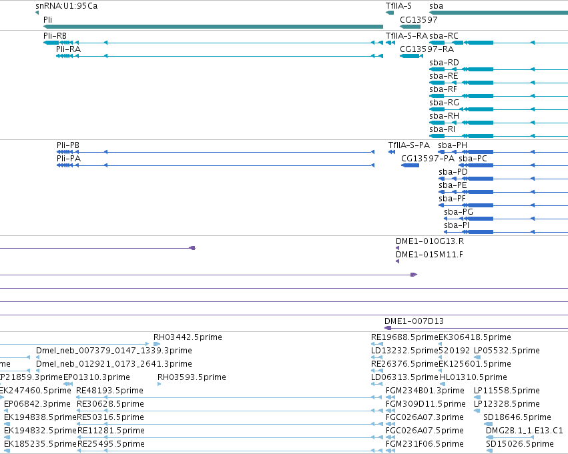568x454 pixels.
Task: Select the LP12328.5prime EST label
Action: 507,405
